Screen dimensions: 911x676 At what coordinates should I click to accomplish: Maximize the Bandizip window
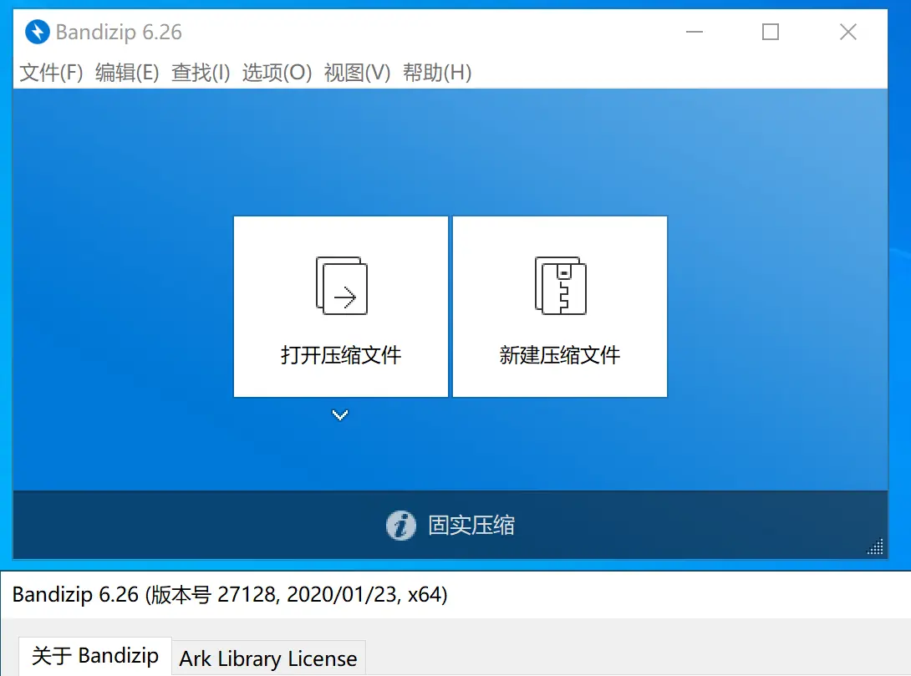(771, 33)
